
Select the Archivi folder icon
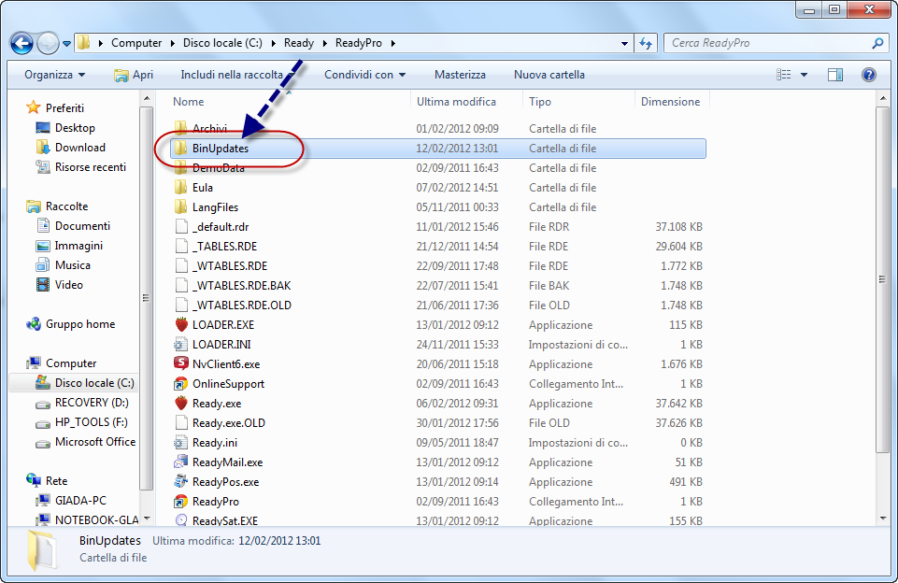181,126
